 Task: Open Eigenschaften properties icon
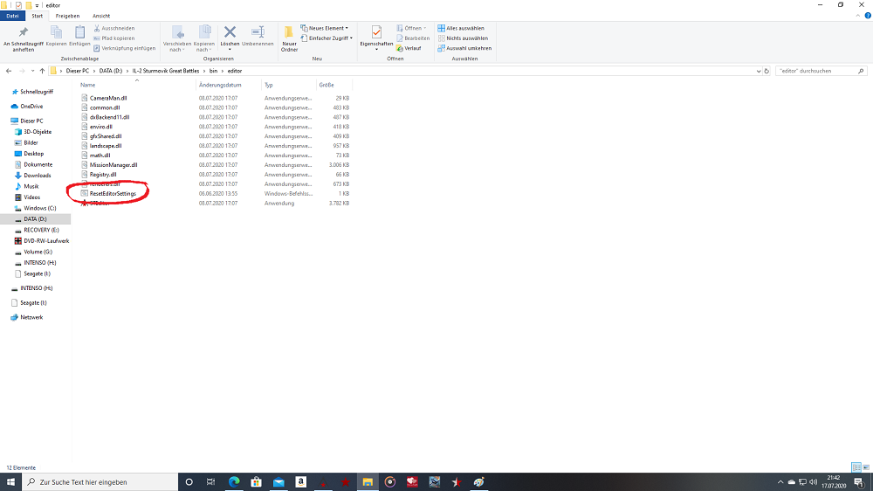(376, 33)
